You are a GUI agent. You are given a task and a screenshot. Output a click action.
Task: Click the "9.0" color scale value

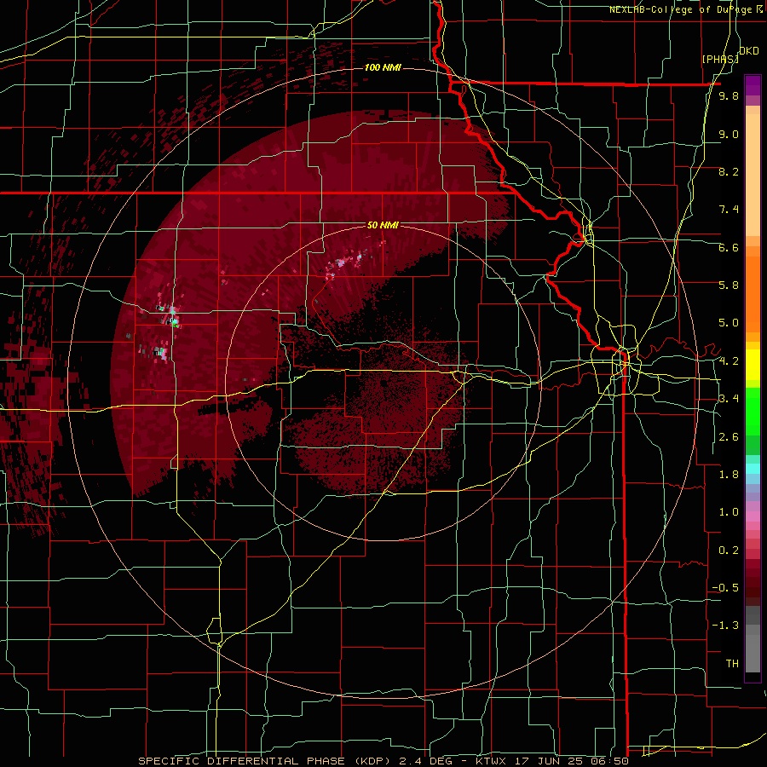(729, 134)
